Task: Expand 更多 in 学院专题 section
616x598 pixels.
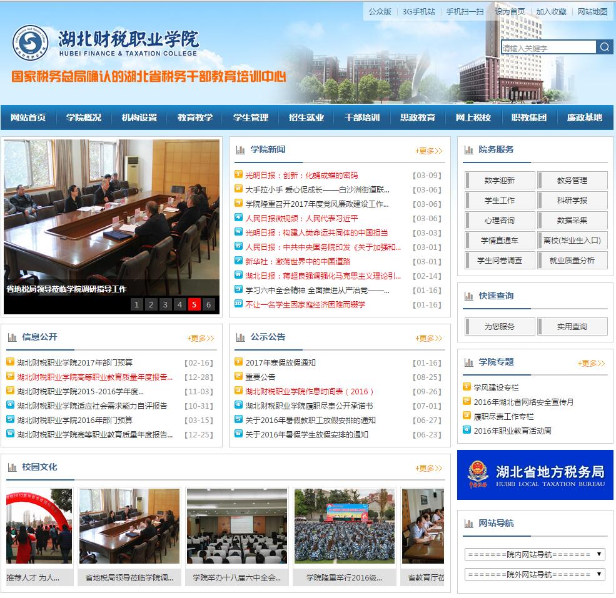Action: pos(591,363)
